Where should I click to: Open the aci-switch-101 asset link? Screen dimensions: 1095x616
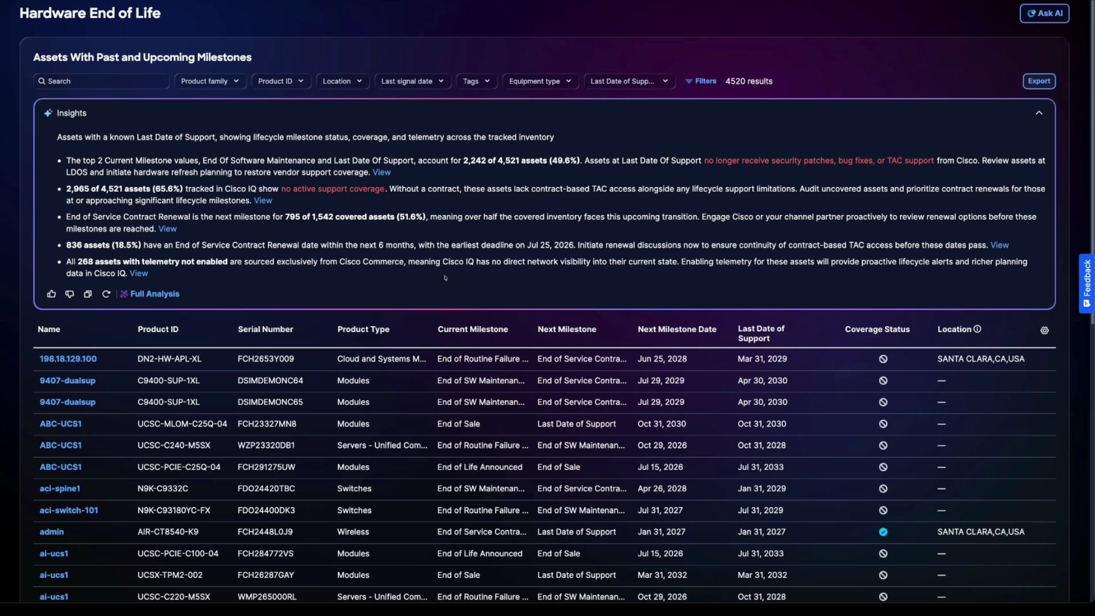(x=68, y=510)
